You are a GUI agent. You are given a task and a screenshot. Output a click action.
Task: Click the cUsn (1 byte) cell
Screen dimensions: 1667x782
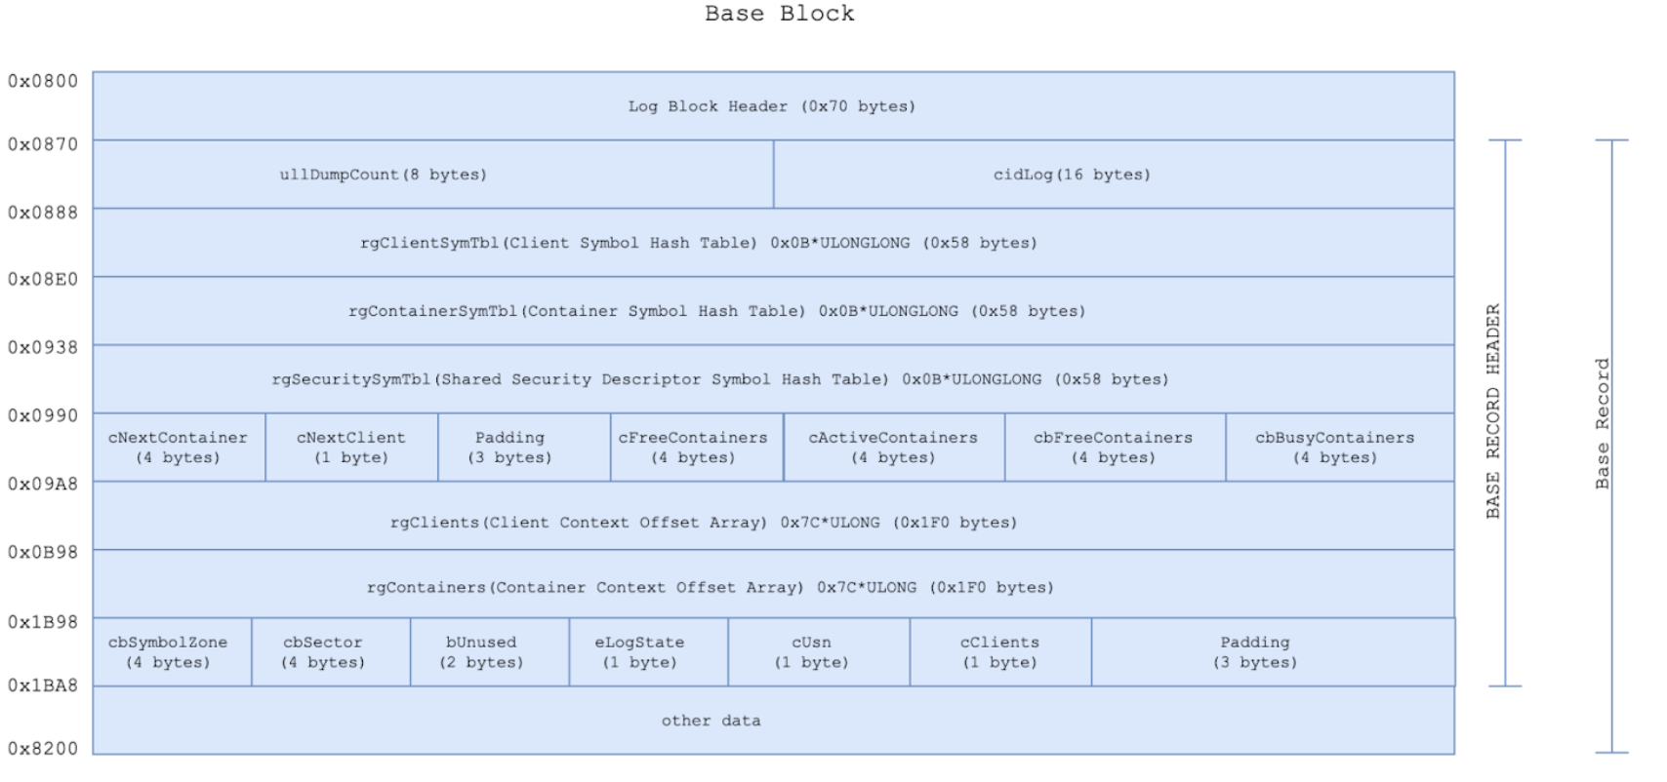click(819, 651)
